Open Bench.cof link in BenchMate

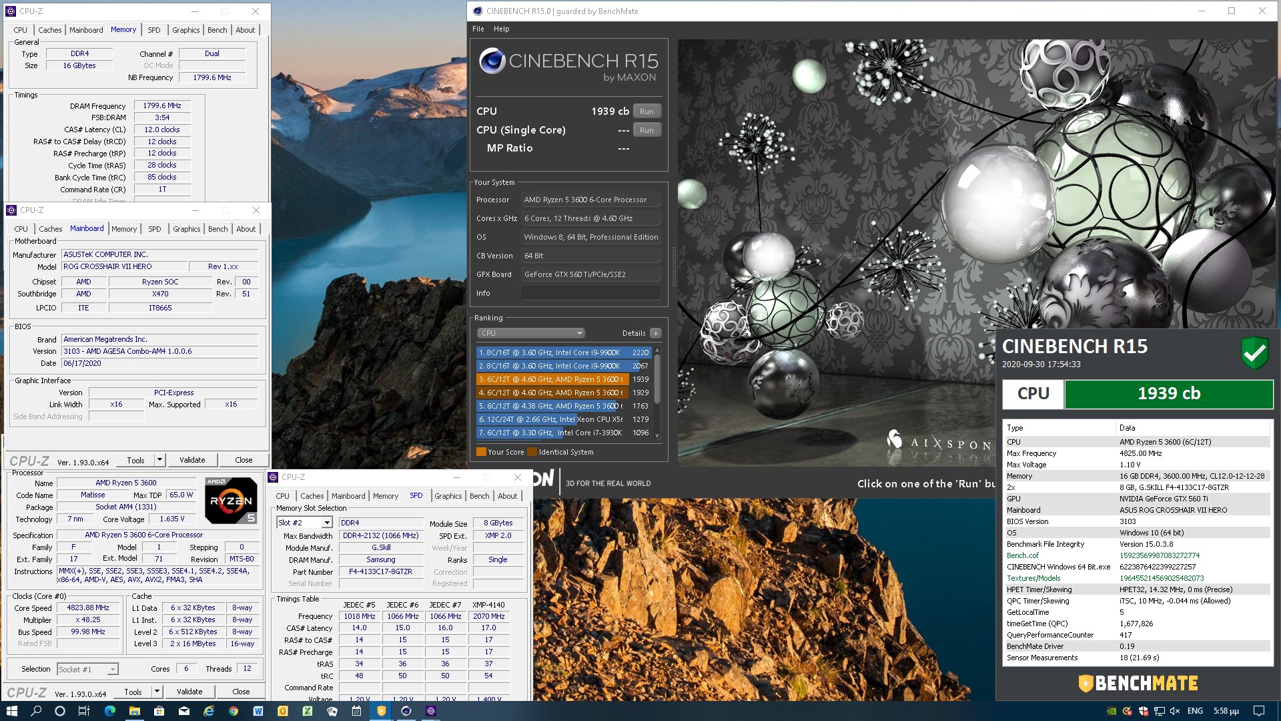click(1022, 555)
